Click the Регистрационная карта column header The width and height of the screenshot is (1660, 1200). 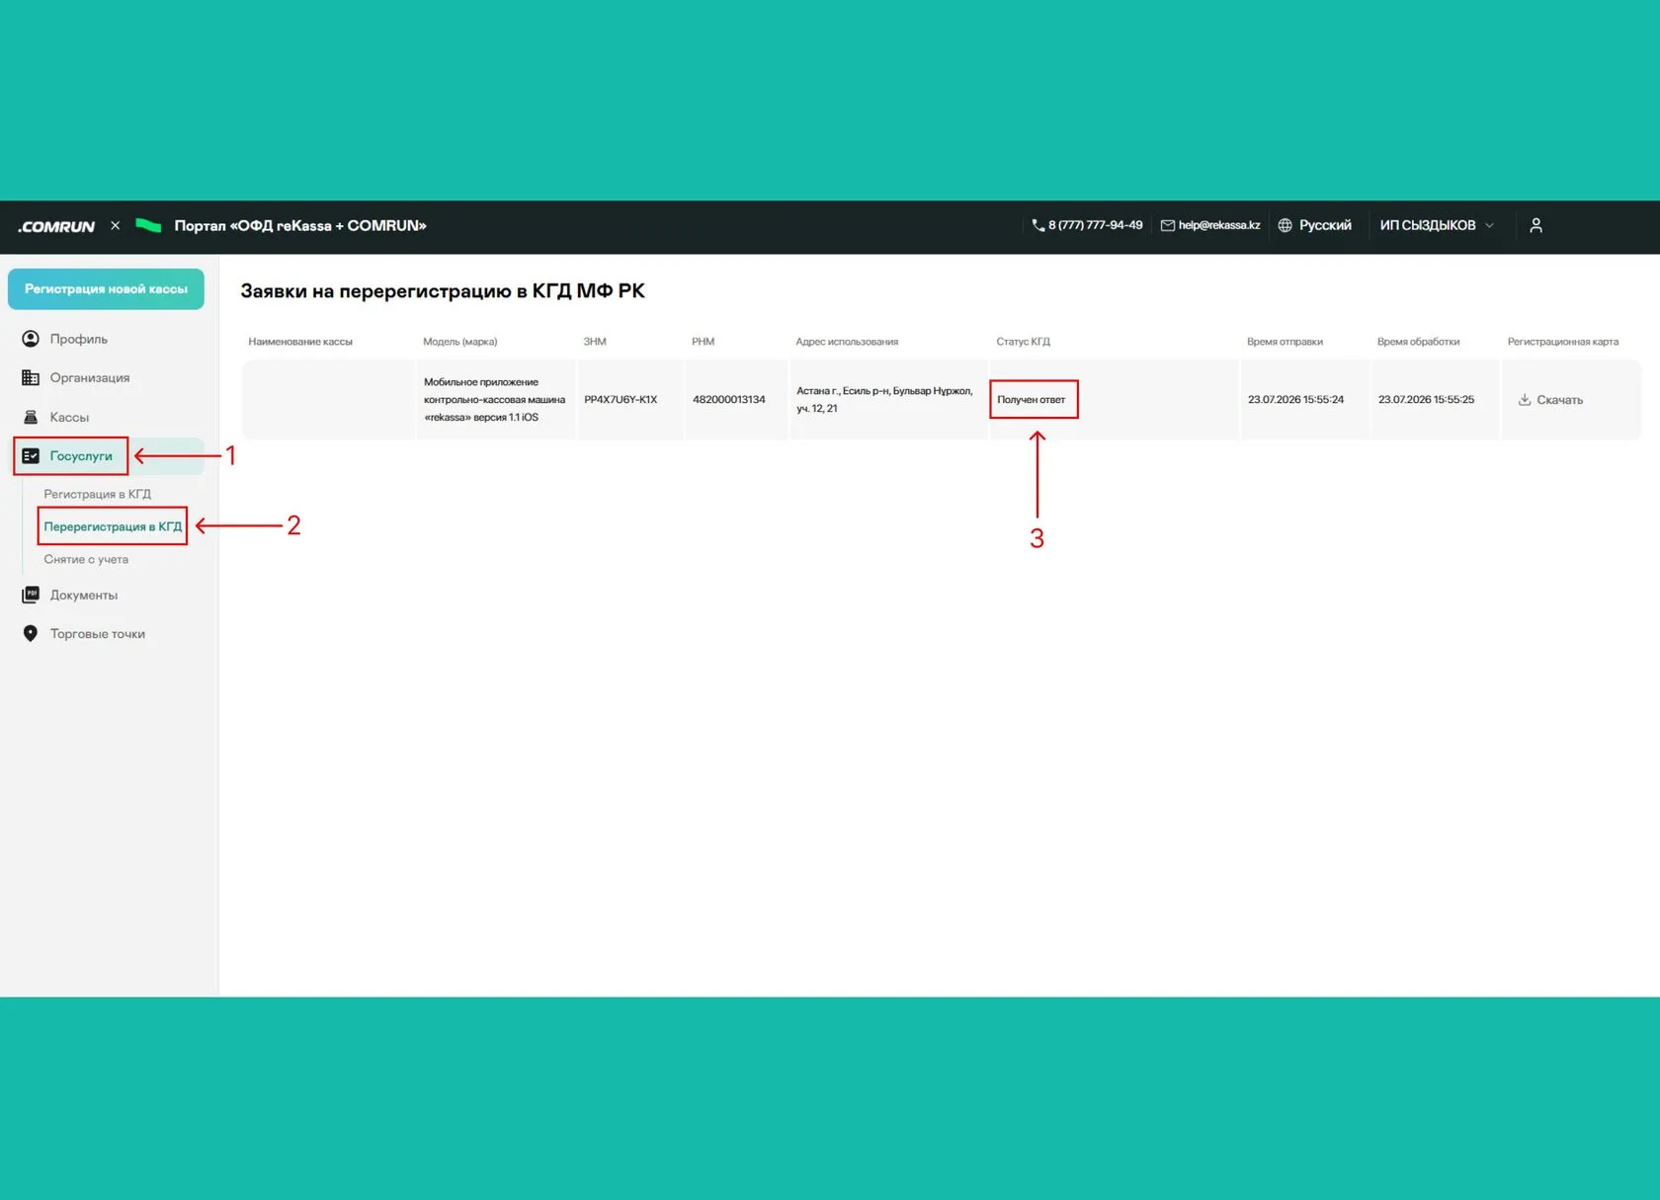coord(1563,342)
